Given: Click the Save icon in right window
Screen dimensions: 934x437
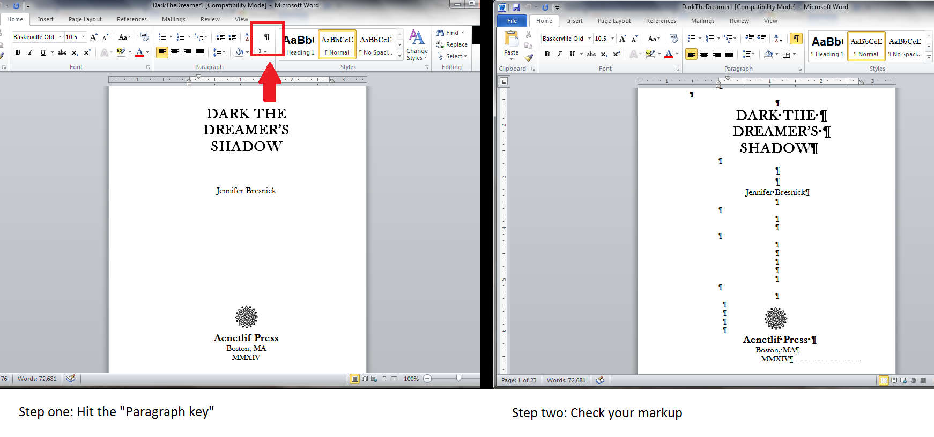Looking at the screenshot, I should pos(516,7).
